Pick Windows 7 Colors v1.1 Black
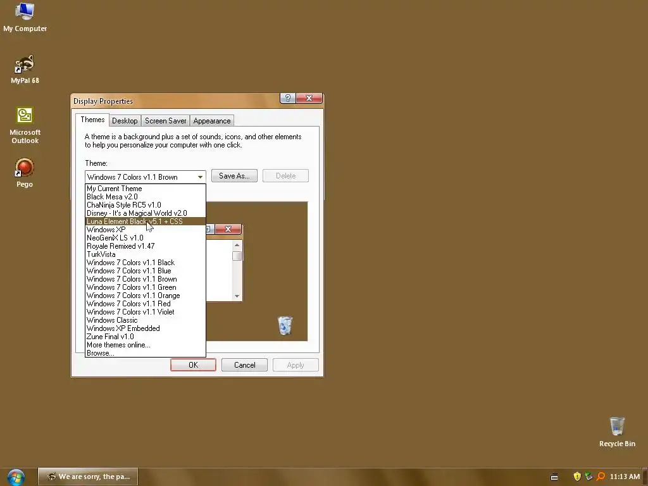 pos(146,263)
